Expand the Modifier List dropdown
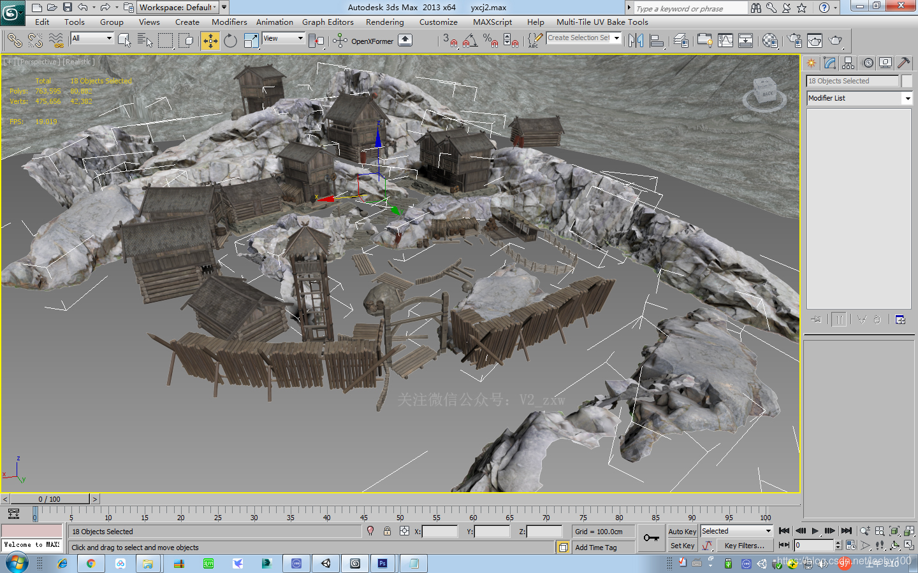The height and width of the screenshot is (573, 918). coord(908,98)
